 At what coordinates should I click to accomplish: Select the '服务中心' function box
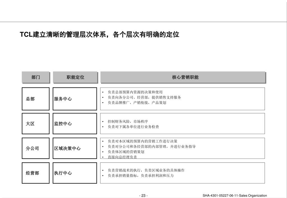coord(75,99)
